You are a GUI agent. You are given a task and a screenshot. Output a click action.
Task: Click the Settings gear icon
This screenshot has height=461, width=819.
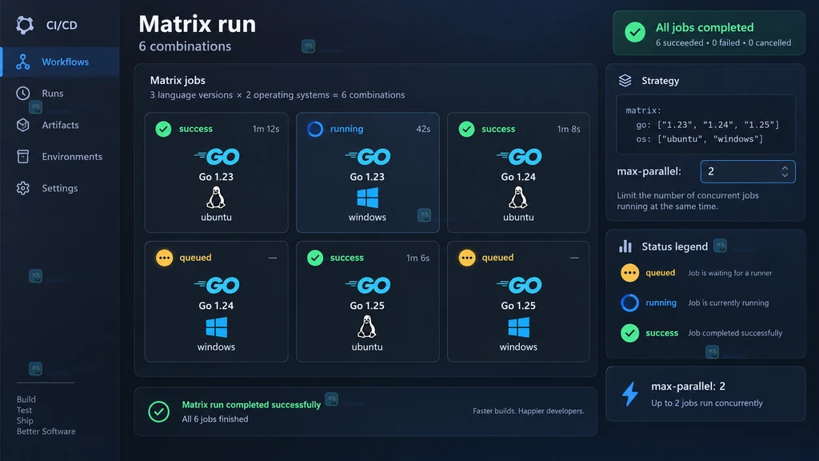click(x=23, y=188)
